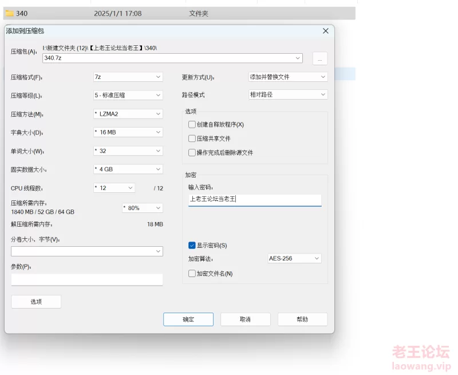Click the 文件夹 type cell of the 340 row

point(199,13)
